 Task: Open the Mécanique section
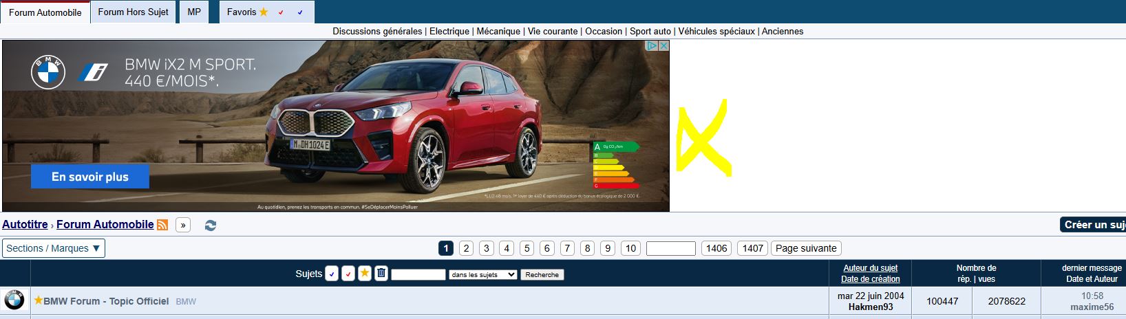[498, 31]
